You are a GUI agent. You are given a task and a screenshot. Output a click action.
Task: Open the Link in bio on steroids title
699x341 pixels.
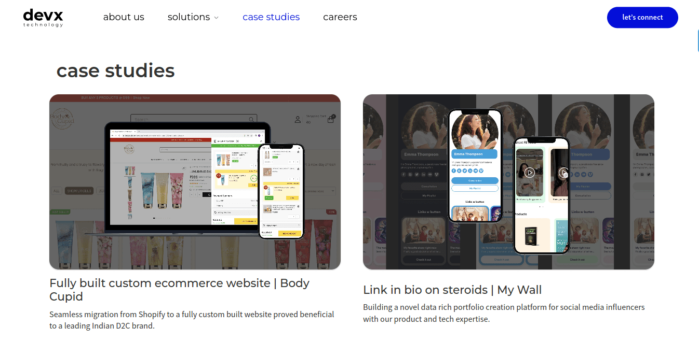452,290
